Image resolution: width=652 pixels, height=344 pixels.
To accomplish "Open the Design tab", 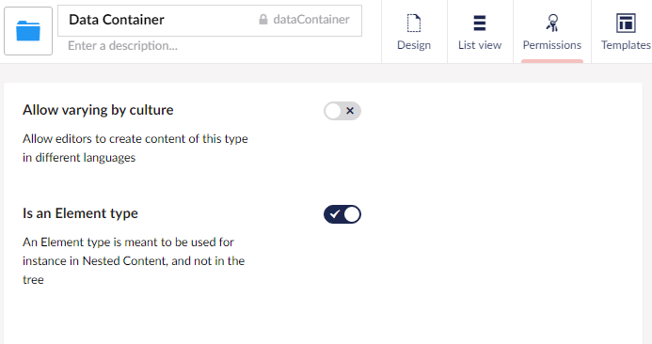I will coord(414,32).
